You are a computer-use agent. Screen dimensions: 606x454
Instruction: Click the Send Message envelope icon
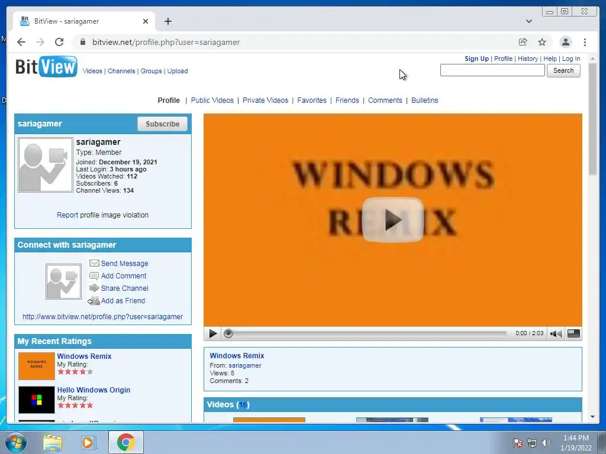[94, 263]
